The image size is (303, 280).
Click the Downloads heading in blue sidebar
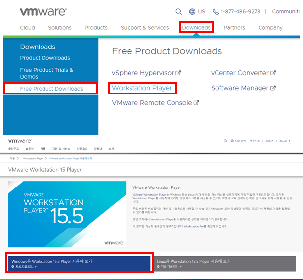point(38,47)
